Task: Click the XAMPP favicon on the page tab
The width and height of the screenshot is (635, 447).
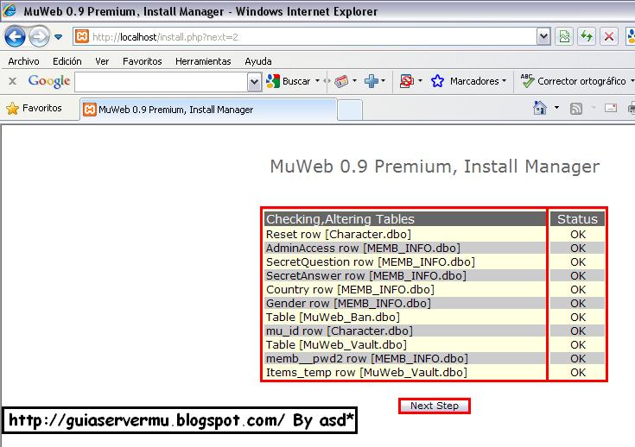Action: pyautogui.click(x=90, y=110)
